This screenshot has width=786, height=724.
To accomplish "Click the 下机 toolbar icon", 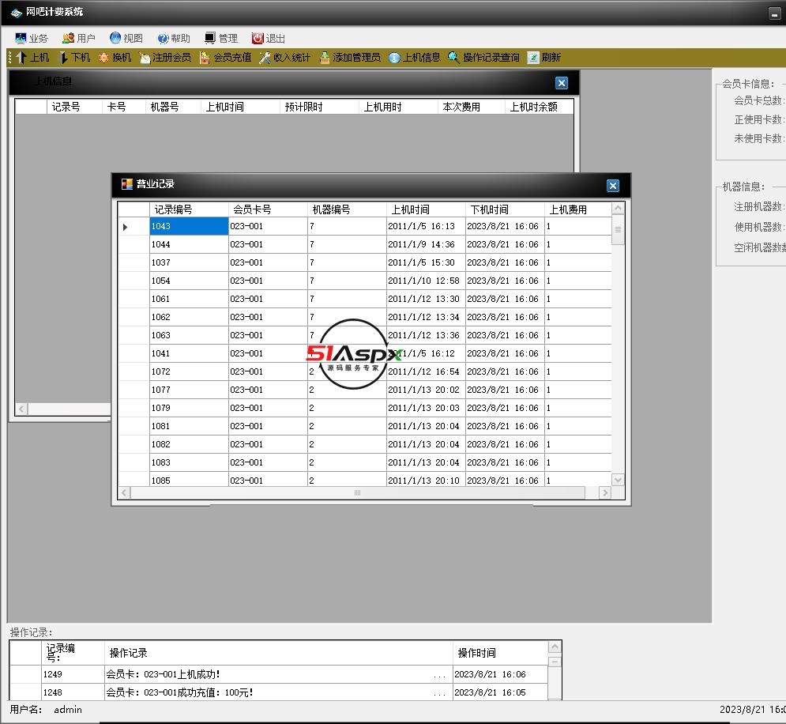I will click(x=64, y=58).
